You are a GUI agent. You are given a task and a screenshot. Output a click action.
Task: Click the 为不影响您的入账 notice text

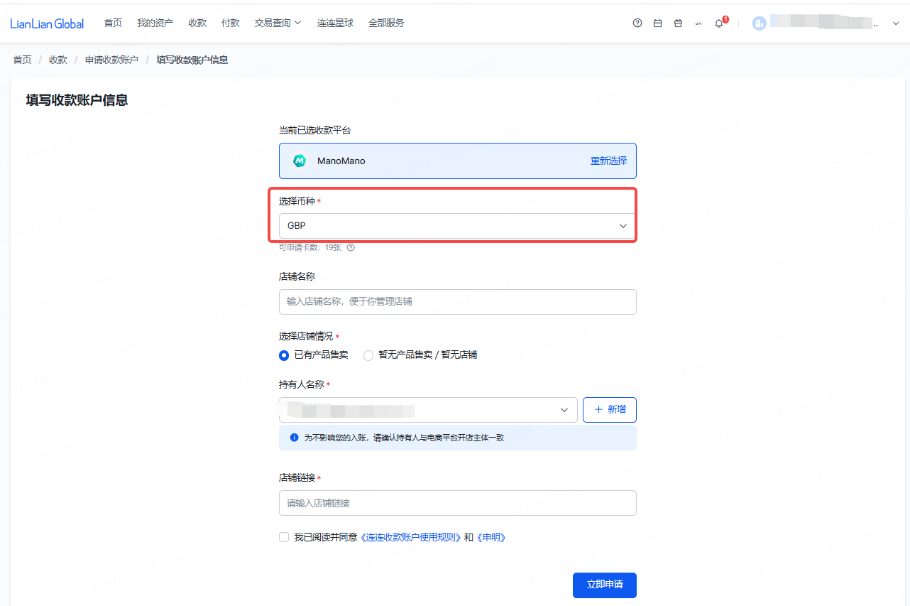coord(404,438)
